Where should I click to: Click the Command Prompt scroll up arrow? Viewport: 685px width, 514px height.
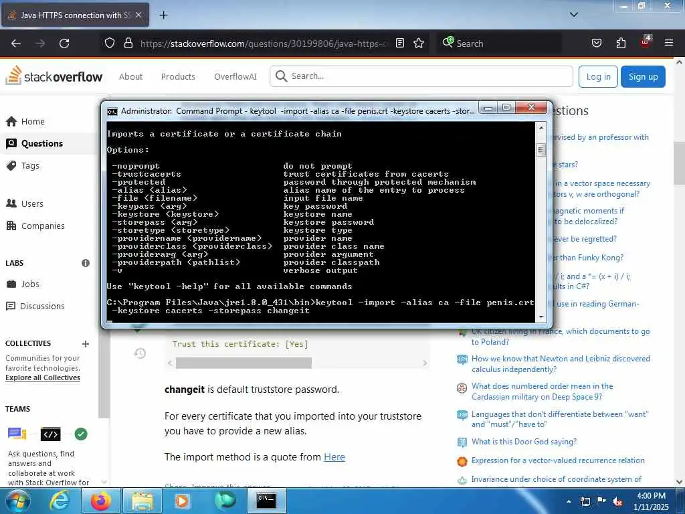pyautogui.click(x=541, y=128)
